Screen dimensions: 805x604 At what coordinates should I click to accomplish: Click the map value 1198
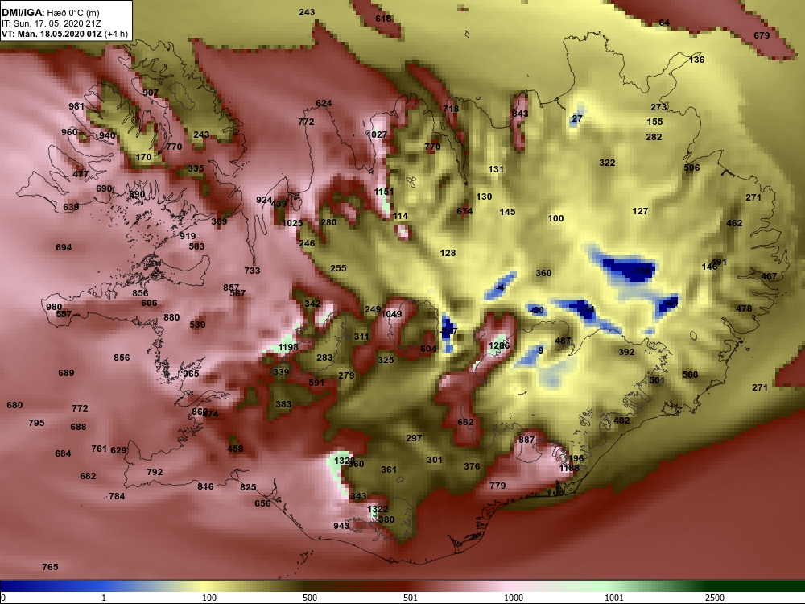[288, 347]
